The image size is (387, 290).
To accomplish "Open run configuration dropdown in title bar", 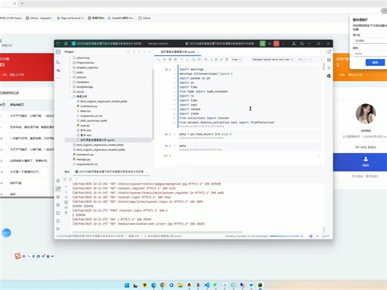I will [x=221, y=44].
